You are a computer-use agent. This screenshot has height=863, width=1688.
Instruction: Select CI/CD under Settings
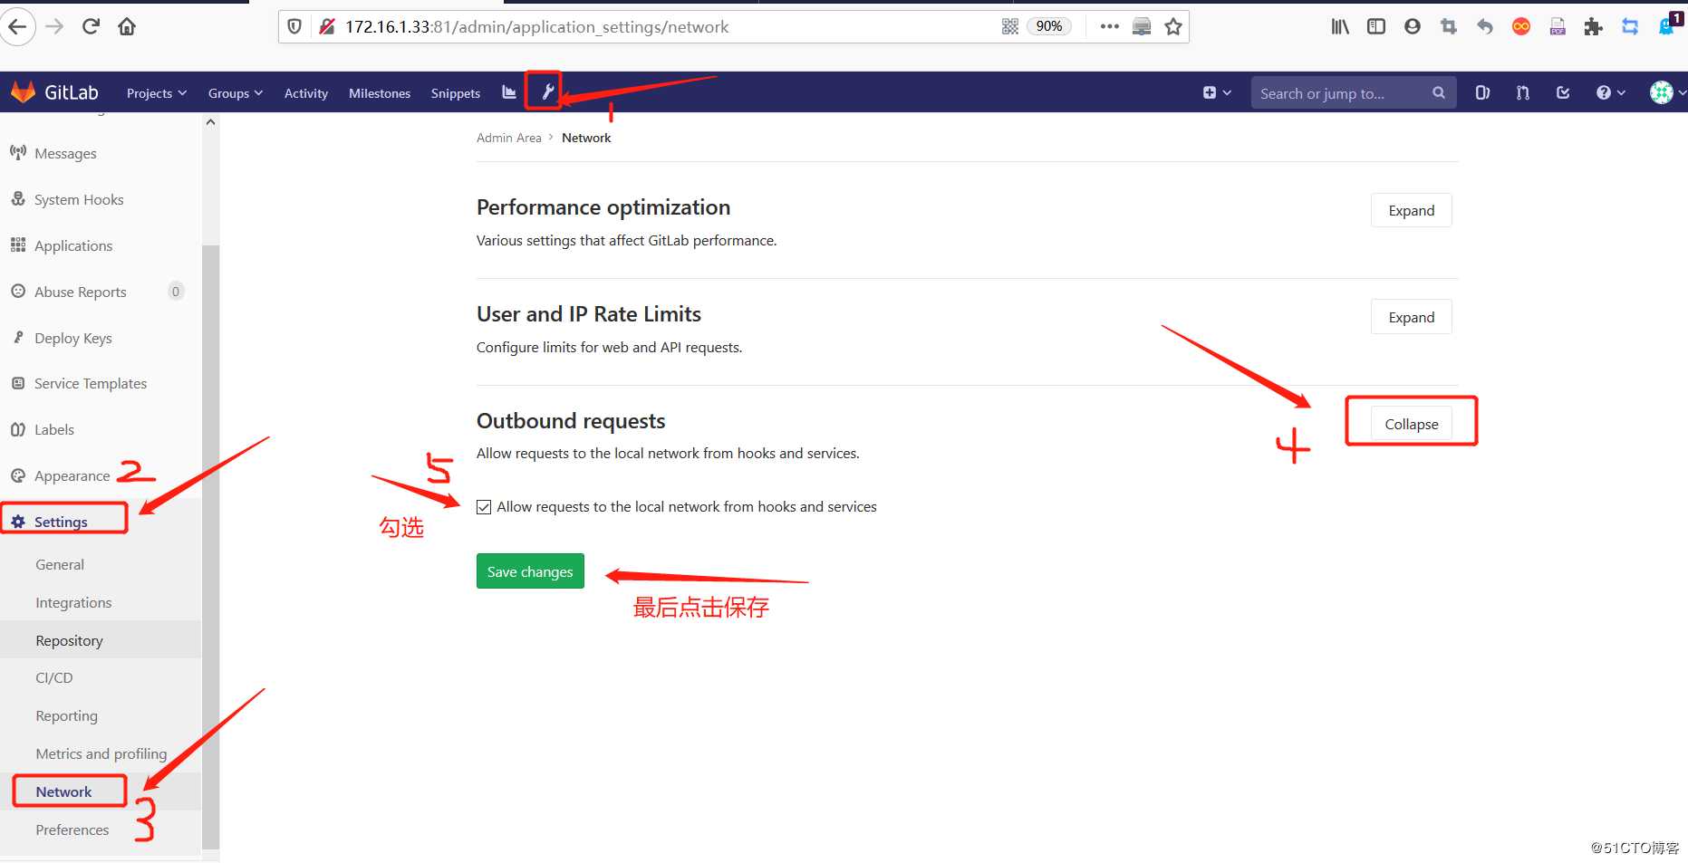pyautogui.click(x=54, y=677)
